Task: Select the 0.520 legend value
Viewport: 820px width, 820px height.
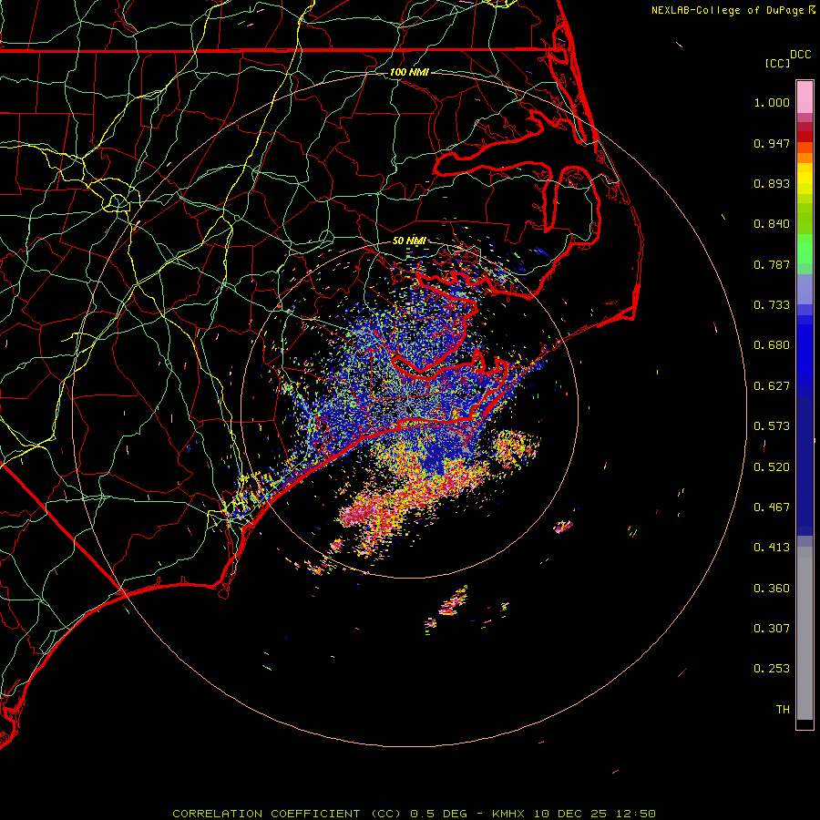Action: click(772, 467)
